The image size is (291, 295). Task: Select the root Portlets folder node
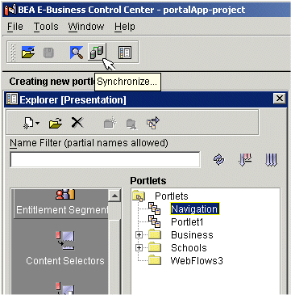pos(172,196)
